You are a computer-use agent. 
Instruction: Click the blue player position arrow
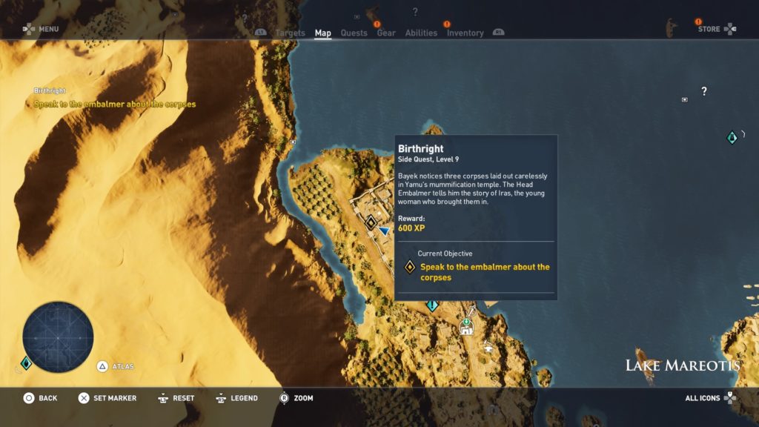[383, 231]
